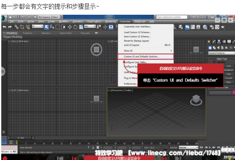Viewport: 235px width, 160px height.
Task: Open the Material Editor icon
Action: 205,27
